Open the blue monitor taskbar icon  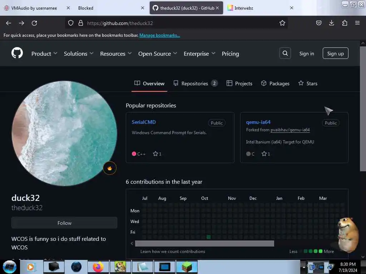165,267
